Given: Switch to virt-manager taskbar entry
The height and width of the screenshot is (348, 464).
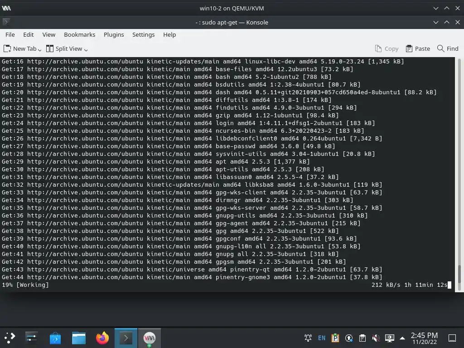Looking at the screenshot, I should point(150,338).
